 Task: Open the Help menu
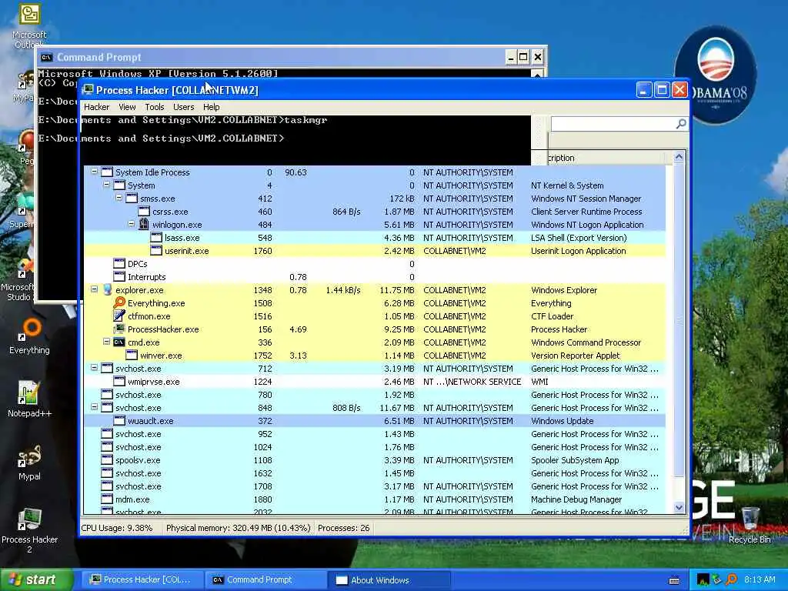[211, 107]
